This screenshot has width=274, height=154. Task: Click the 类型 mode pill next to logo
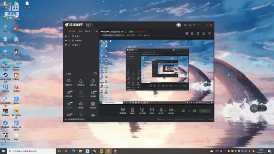pos(89,25)
